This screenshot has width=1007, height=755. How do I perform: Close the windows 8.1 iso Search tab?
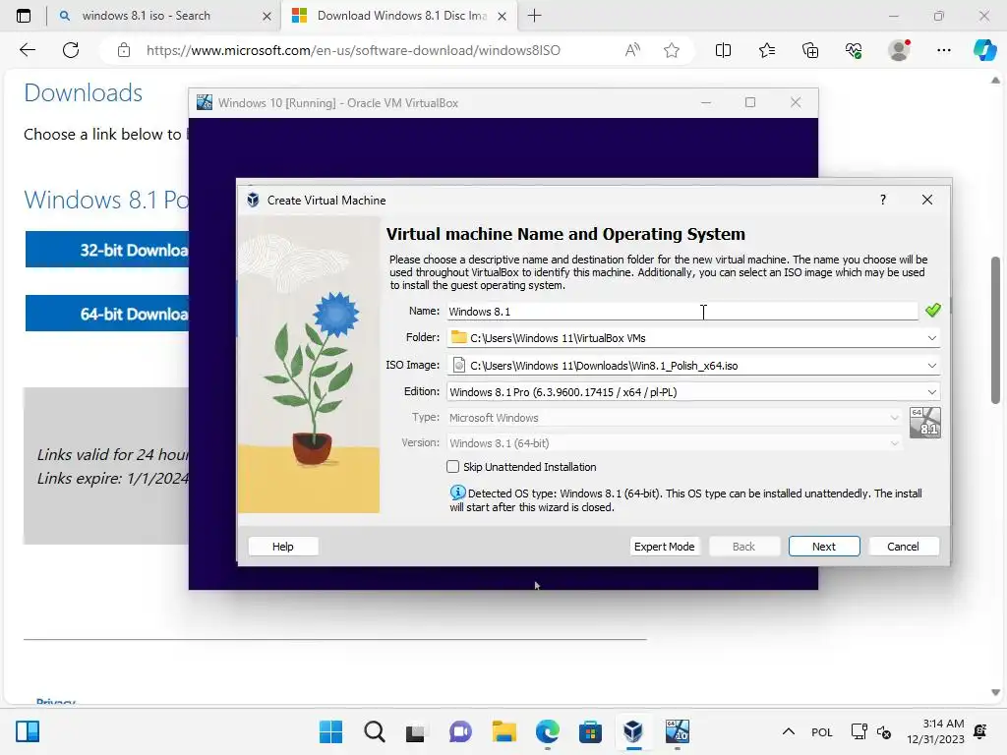[x=267, y=16]
